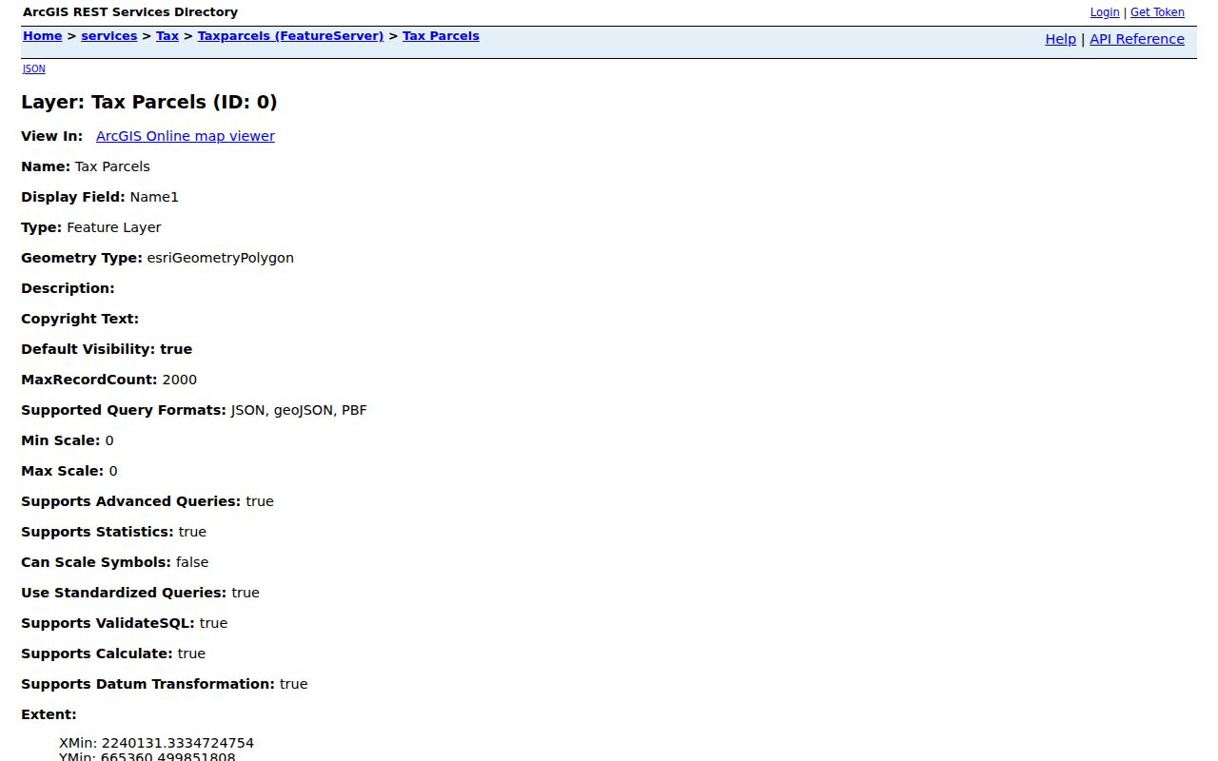Image resolution: width=1218 pixels, height=761 pixels.
Task: Click the Supports Statistics label
Action: click(x=98, y=532)
